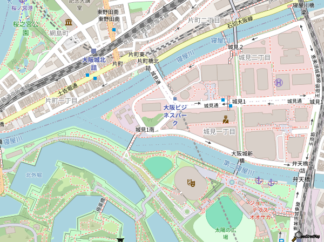This screenshot has width=324, height=242.
Task: Click the 城見二丁目 district label
Action: click(x=254, y=57)
